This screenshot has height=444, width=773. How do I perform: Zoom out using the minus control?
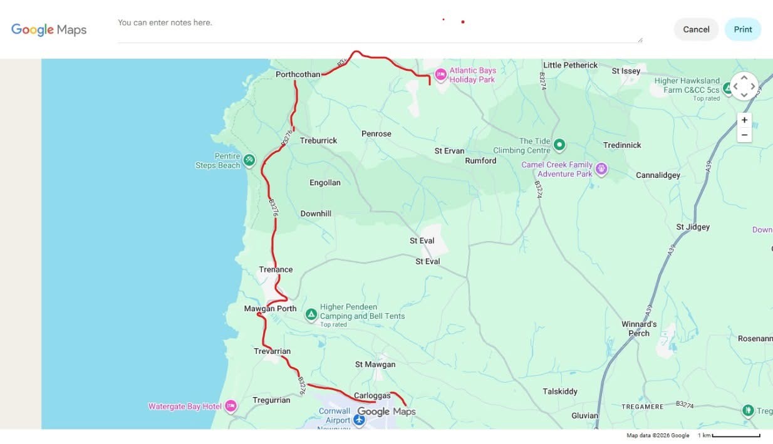[x=744, y=135]
